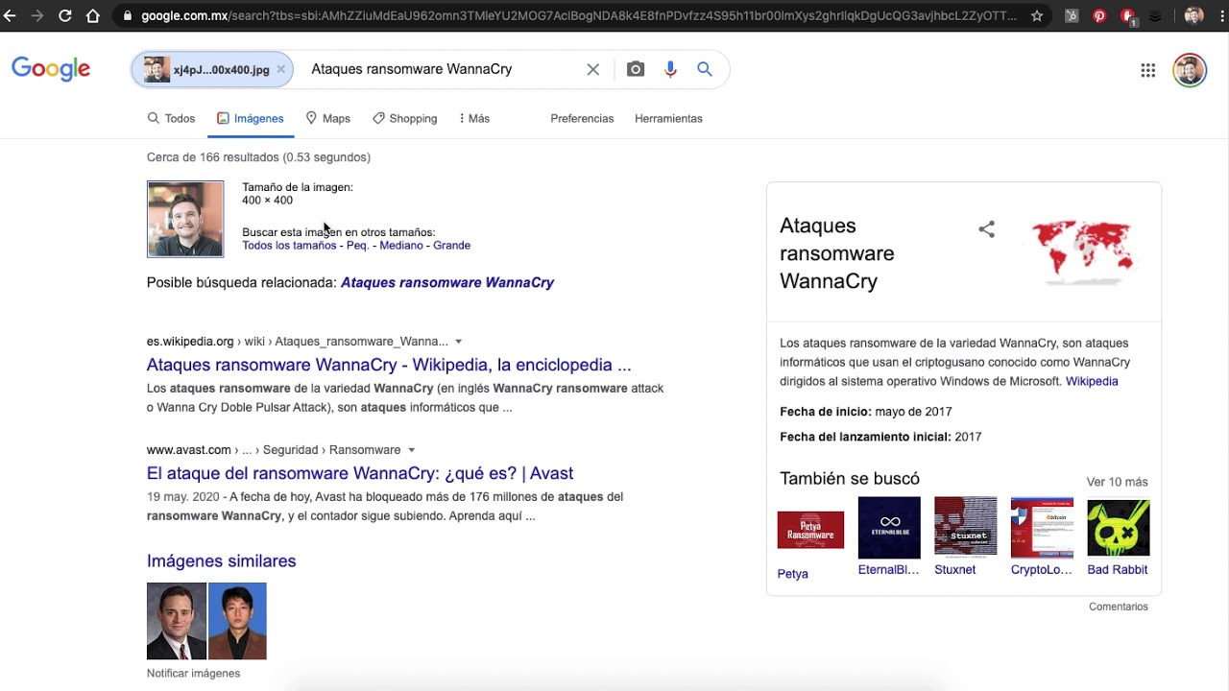This screenshot has width=1229, height=691.
Task: Click the Pinterest extension icon
Action: 1100,15
